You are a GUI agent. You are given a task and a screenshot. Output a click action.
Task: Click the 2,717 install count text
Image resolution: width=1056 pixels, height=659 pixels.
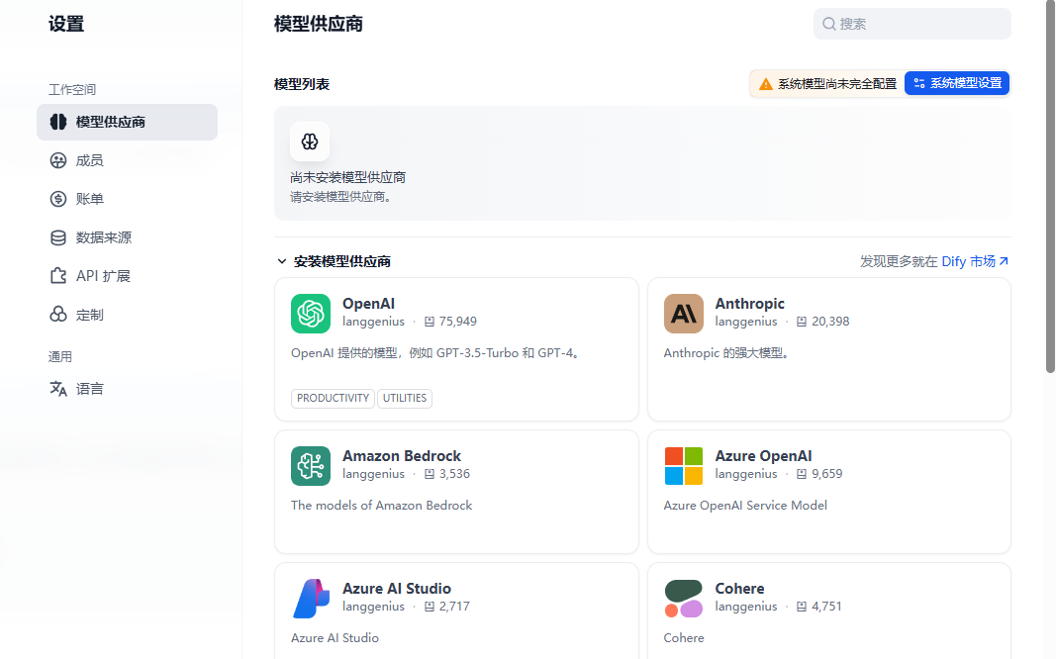454,607
